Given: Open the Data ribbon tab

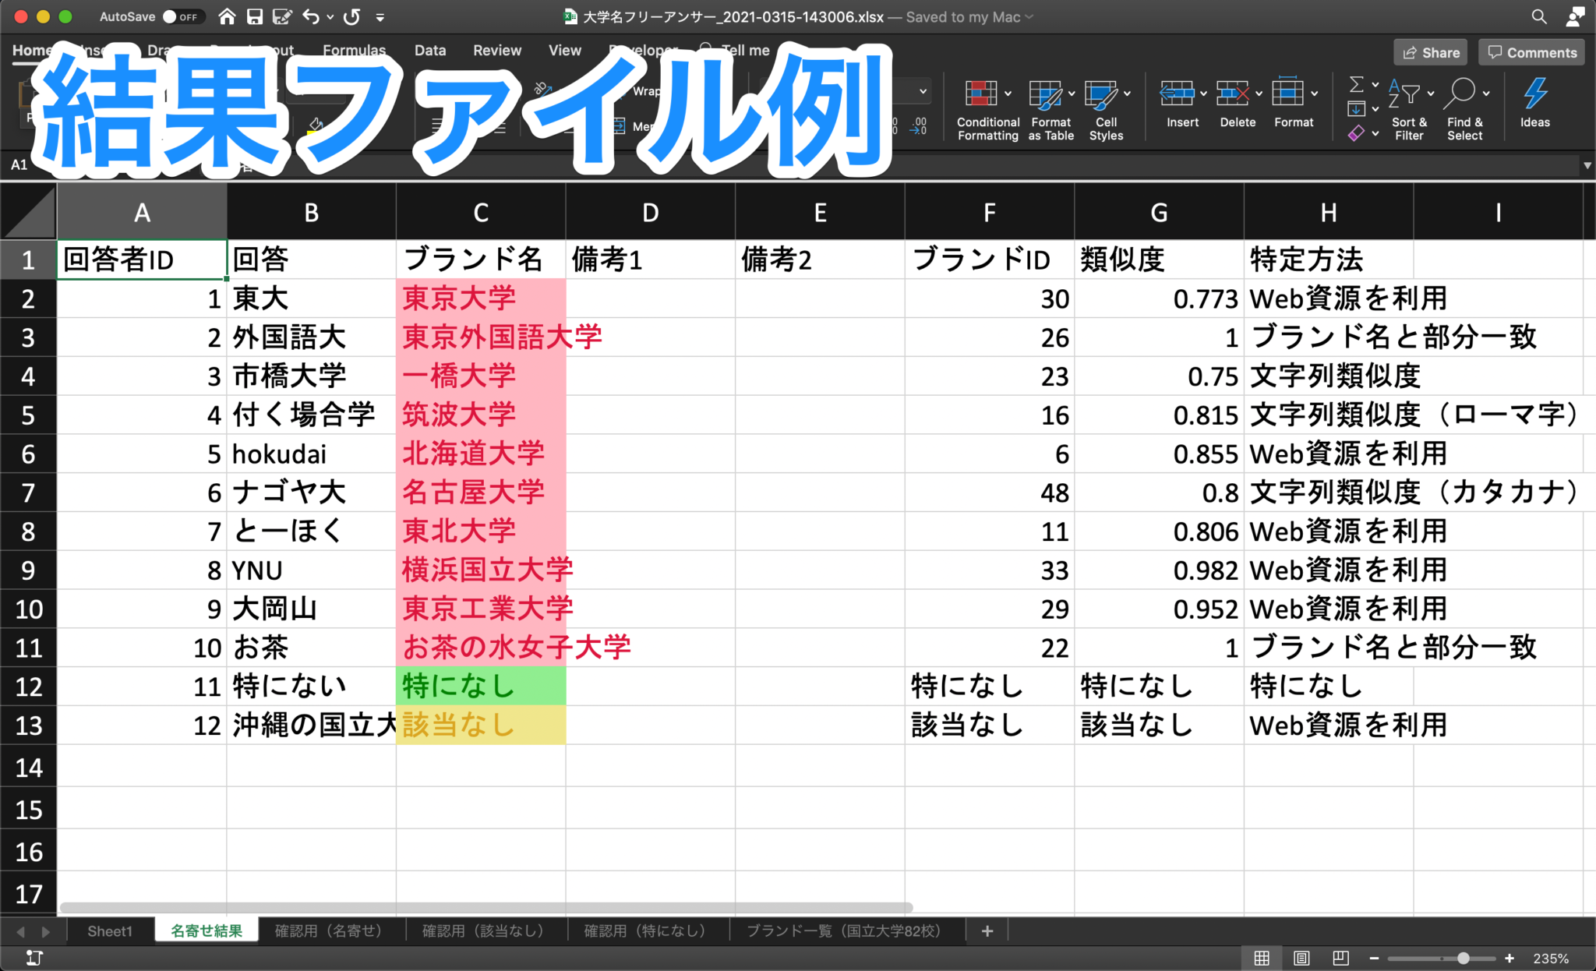Looking at the screenshot, I should [x=430, y=51].
